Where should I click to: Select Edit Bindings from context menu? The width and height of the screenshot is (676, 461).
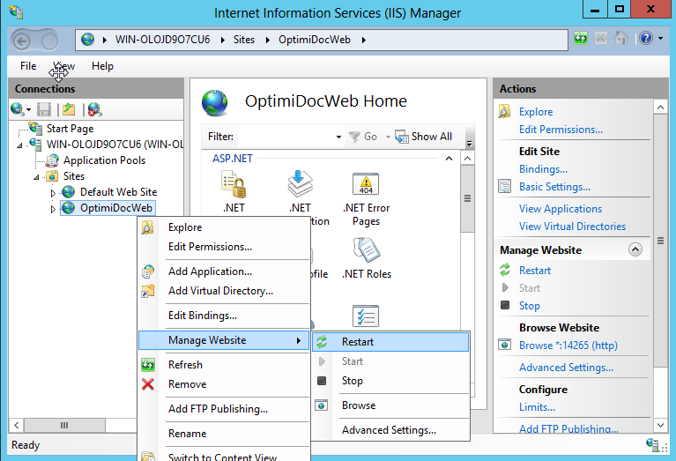203,316
